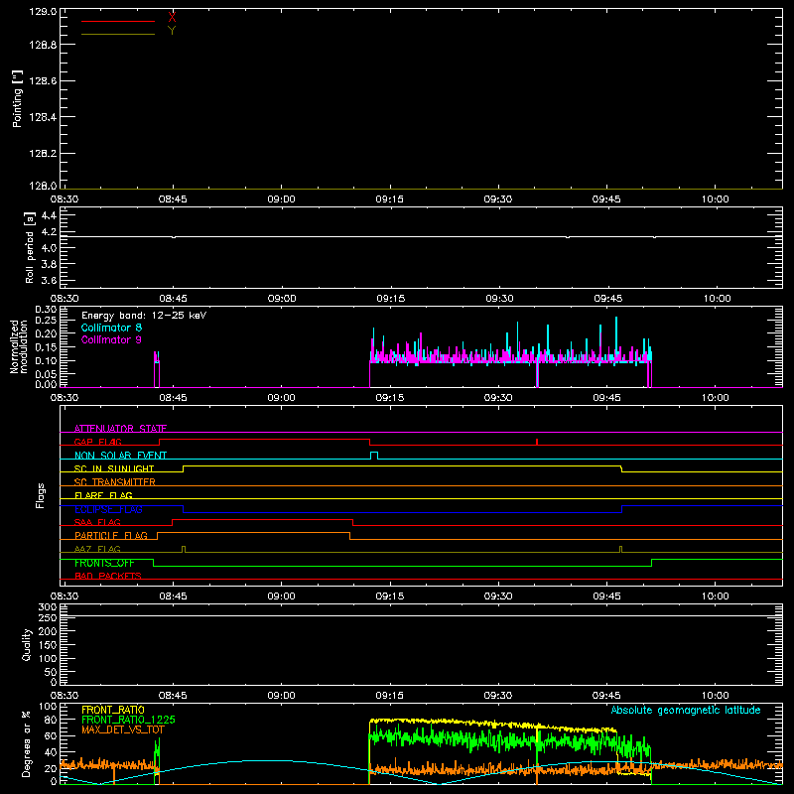This screenshot has height=794, width=794.
Task: Click '10:00' time label under Roll period panel
Action: (717, 299)
